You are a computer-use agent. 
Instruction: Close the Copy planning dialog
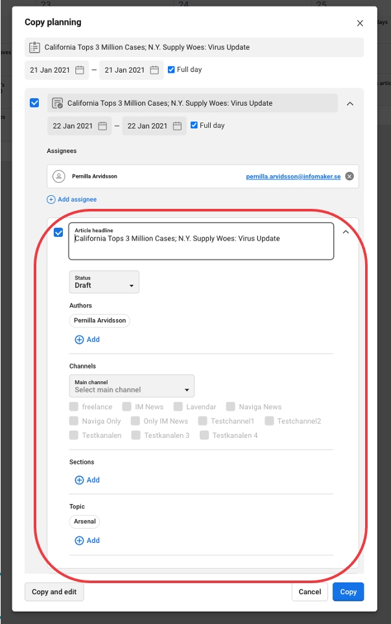(360, 23)
